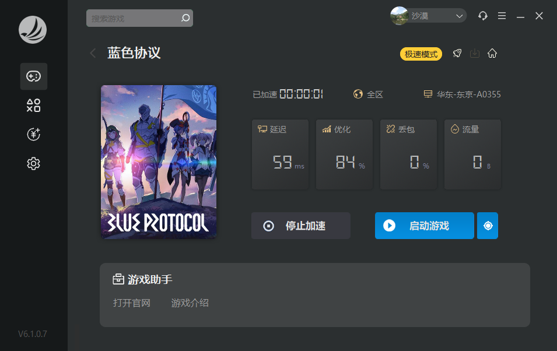Image resolution: width=557 pixels, height=351 pixels.
Task: Click the 优化 chart icon
Action: [x=327, y=129]
